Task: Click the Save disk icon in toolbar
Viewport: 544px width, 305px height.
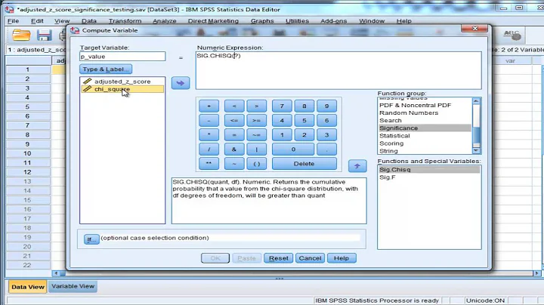Action: (44, 35)
